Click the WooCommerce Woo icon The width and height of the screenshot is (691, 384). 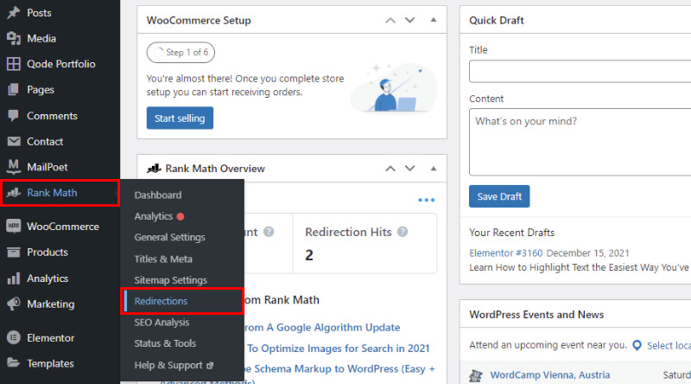pos(14,226)
